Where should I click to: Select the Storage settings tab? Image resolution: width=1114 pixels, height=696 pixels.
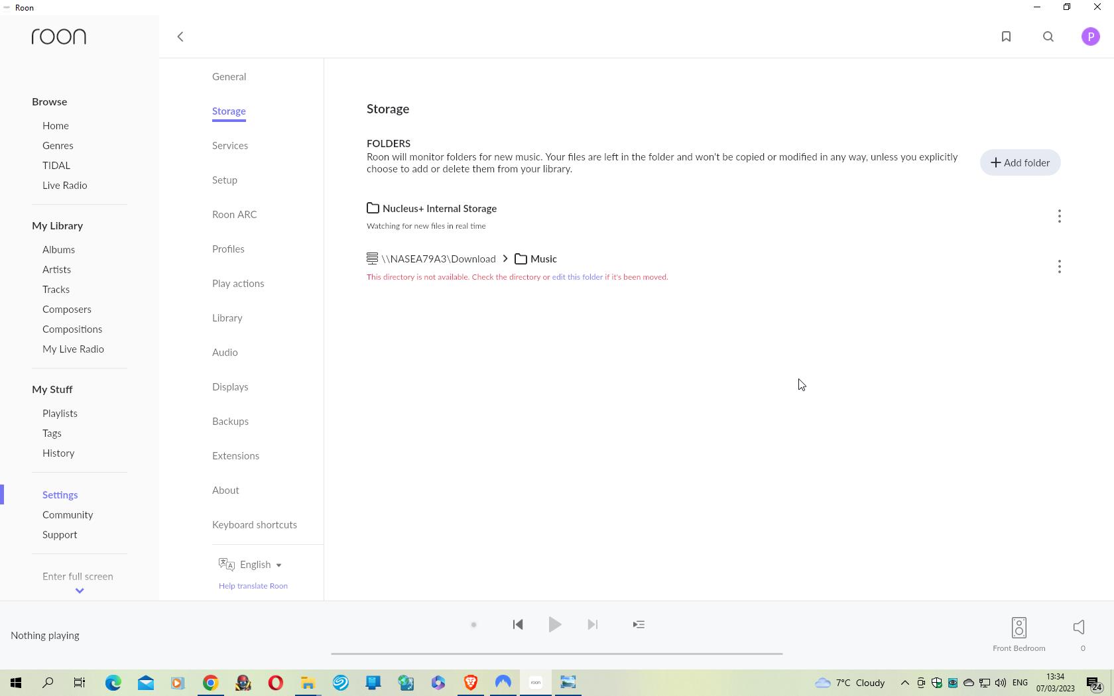pos(229,111)
